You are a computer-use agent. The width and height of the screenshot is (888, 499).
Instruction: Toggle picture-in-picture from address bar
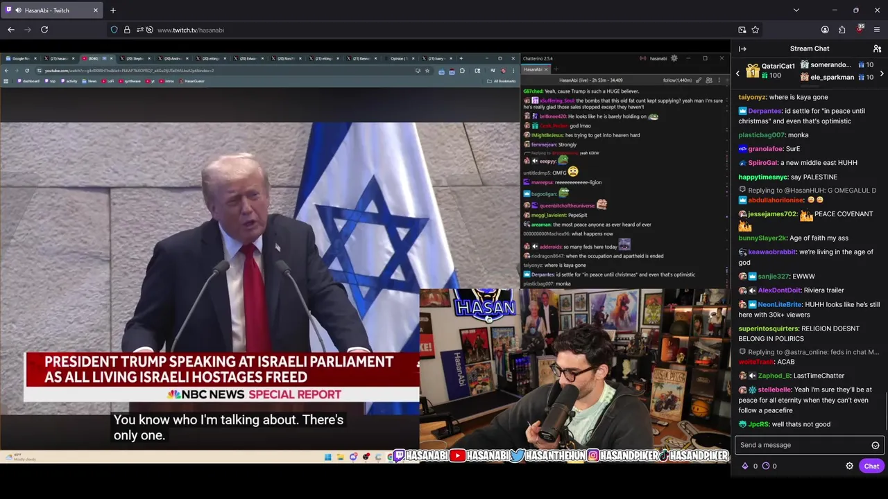click(x=742, y=30)
